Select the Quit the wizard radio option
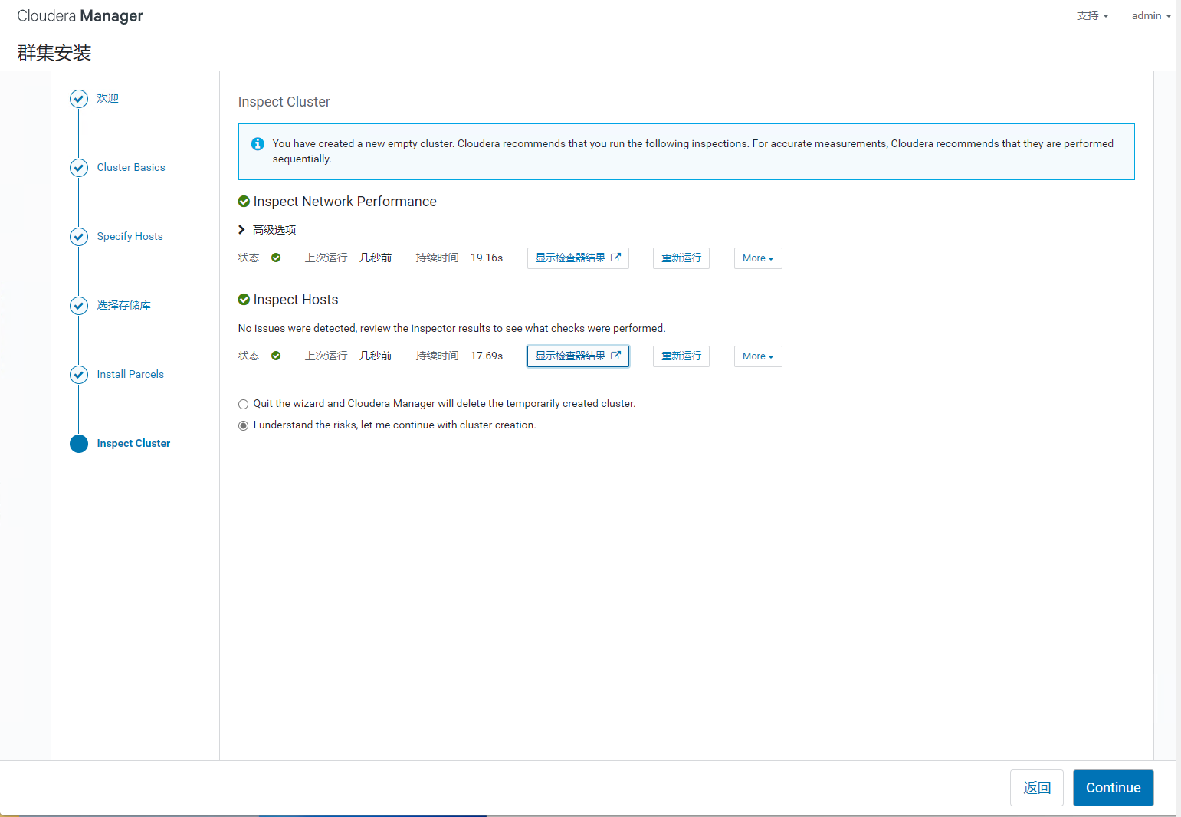The height and width of the screenshot is (817, 1181). 243,404
